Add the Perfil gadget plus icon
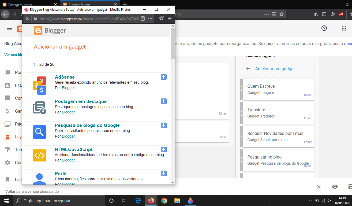 [x=164, y=173]
